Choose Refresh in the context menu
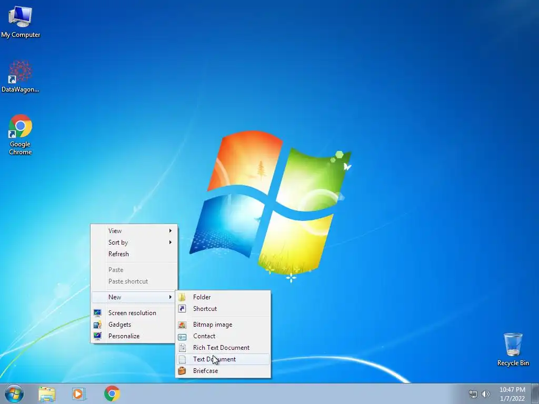 pos(134,254)
